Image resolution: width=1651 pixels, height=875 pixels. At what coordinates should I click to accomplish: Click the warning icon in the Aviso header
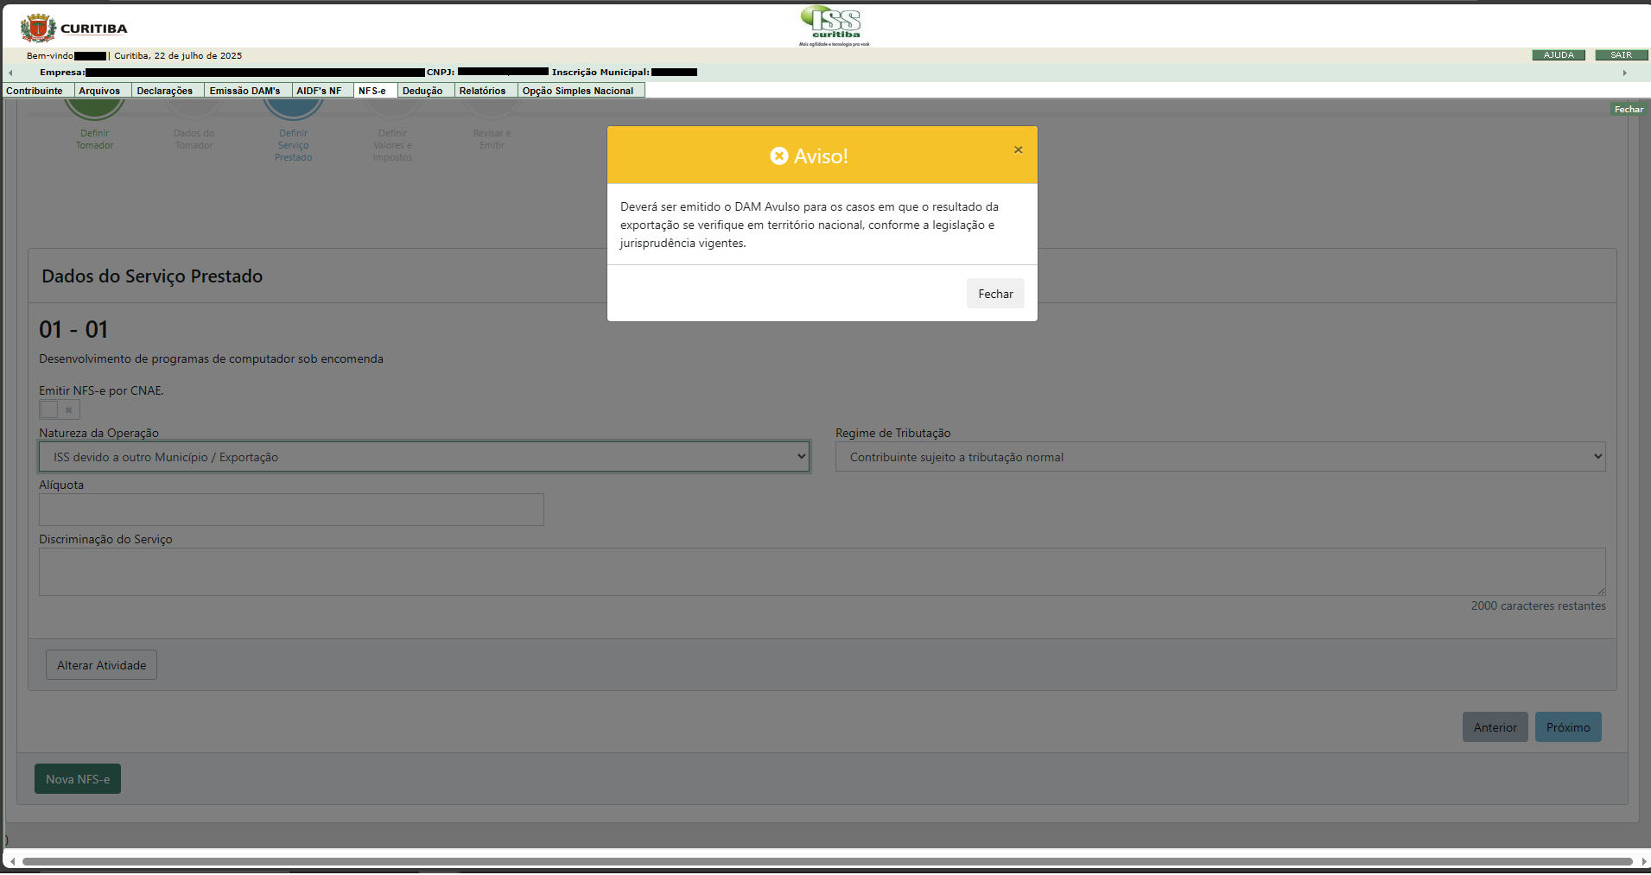(779, 156)
